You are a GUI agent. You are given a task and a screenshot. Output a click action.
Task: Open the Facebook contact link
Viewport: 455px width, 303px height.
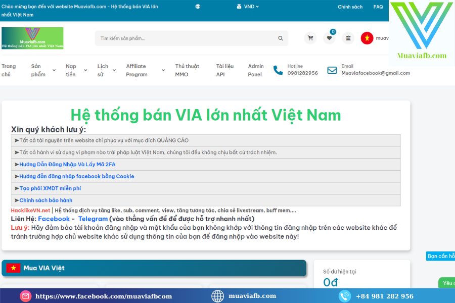click(x=54, y=219)
